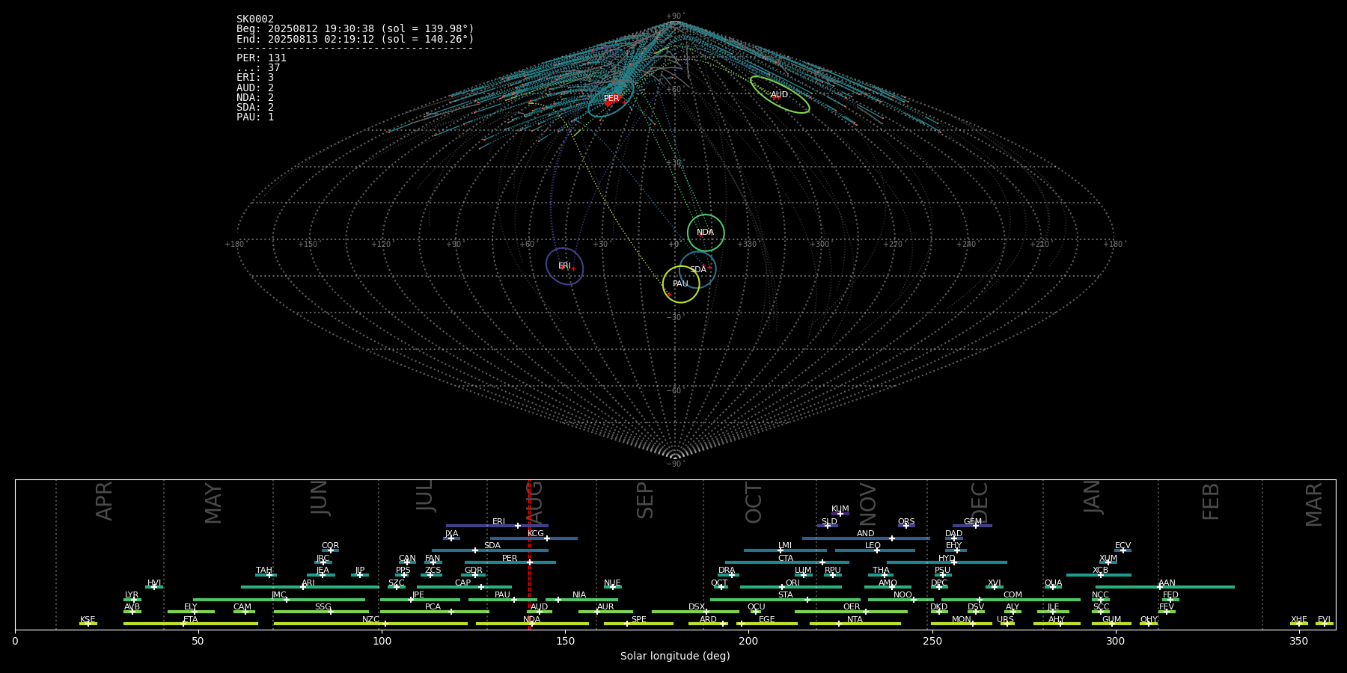Click the HYD shower bar label in timeline

(947, 559)
